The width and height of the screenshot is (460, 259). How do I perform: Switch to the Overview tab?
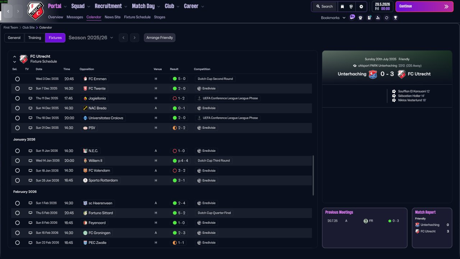pos(55,17)
